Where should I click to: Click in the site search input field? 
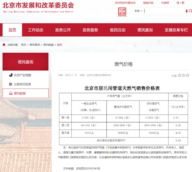point(165,11)
